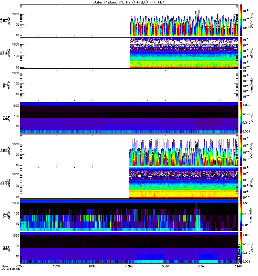
Task: Click the "1000" y-tick of thb fbk scm1 panel
Action: click(x=15, y=106)
